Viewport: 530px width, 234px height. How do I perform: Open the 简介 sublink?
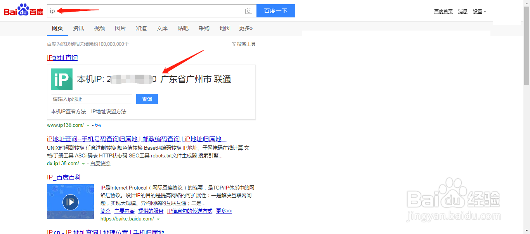pos(106,211)
